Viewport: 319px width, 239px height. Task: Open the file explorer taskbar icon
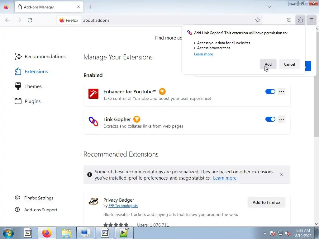[66, 233]
